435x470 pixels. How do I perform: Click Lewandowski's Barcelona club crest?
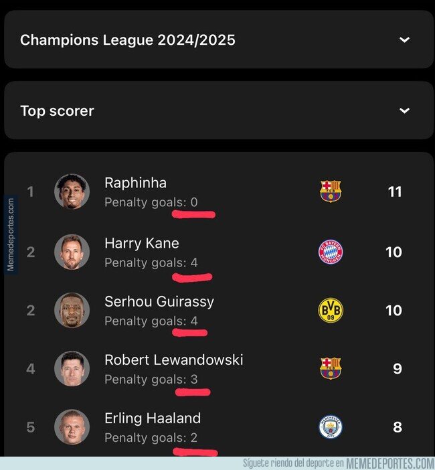coord(331,368)
